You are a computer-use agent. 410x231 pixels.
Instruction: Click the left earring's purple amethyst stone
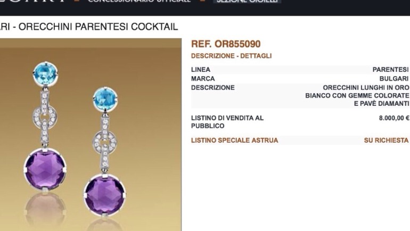point(45,170)
